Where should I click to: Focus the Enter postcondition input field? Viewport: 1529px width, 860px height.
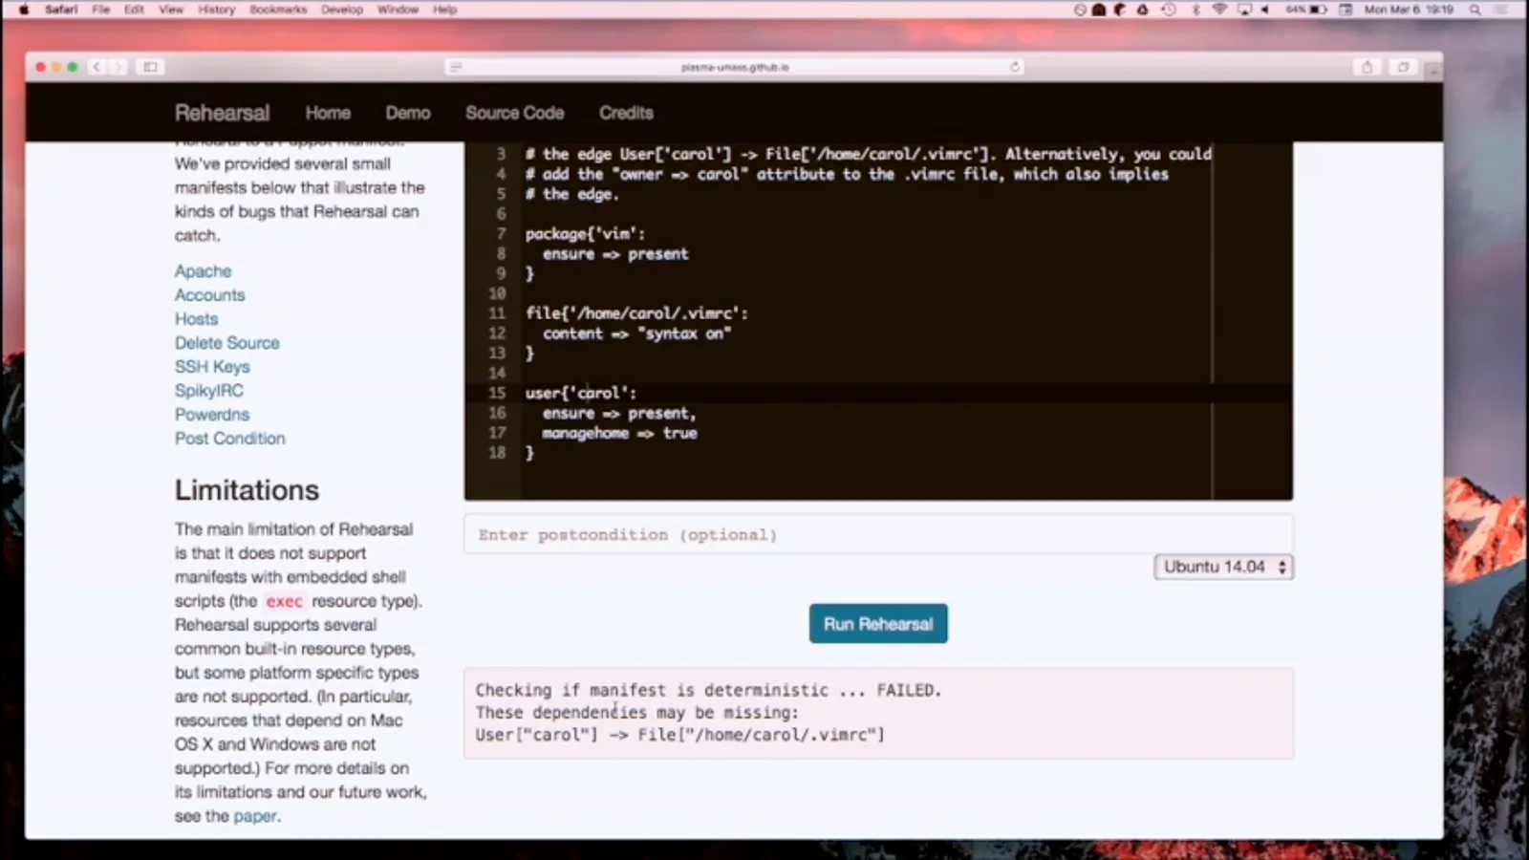tap(878, 534)
